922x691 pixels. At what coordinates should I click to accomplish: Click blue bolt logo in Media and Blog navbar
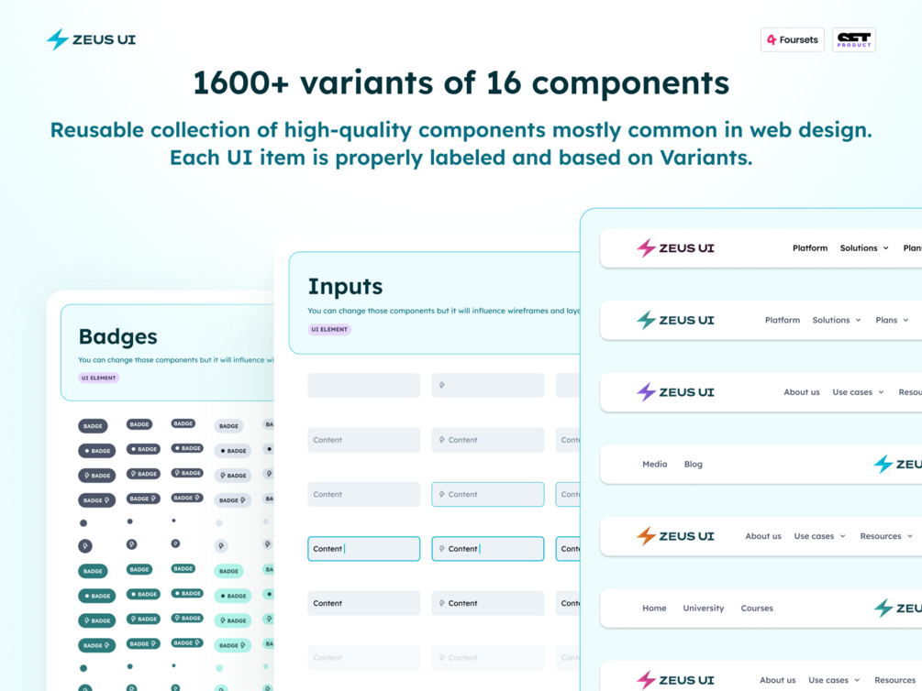pos(897,465)
